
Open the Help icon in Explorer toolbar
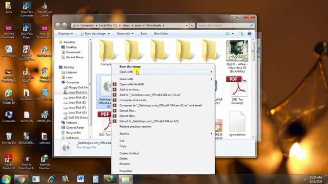(x=250, y=34)
